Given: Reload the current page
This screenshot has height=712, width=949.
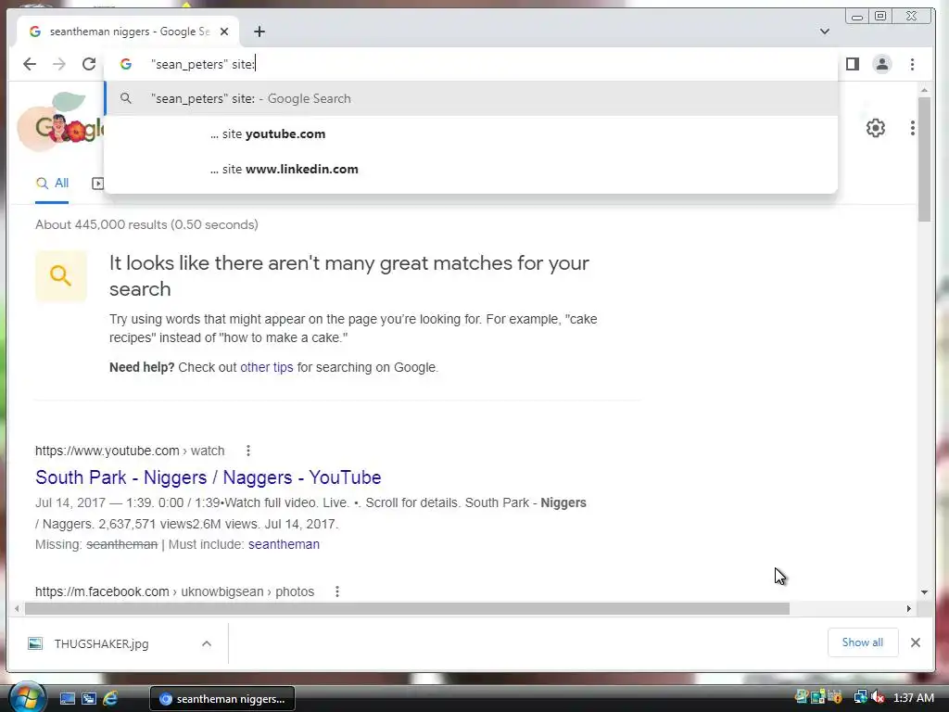Looking at the screenshot, I should click(89, 64).
